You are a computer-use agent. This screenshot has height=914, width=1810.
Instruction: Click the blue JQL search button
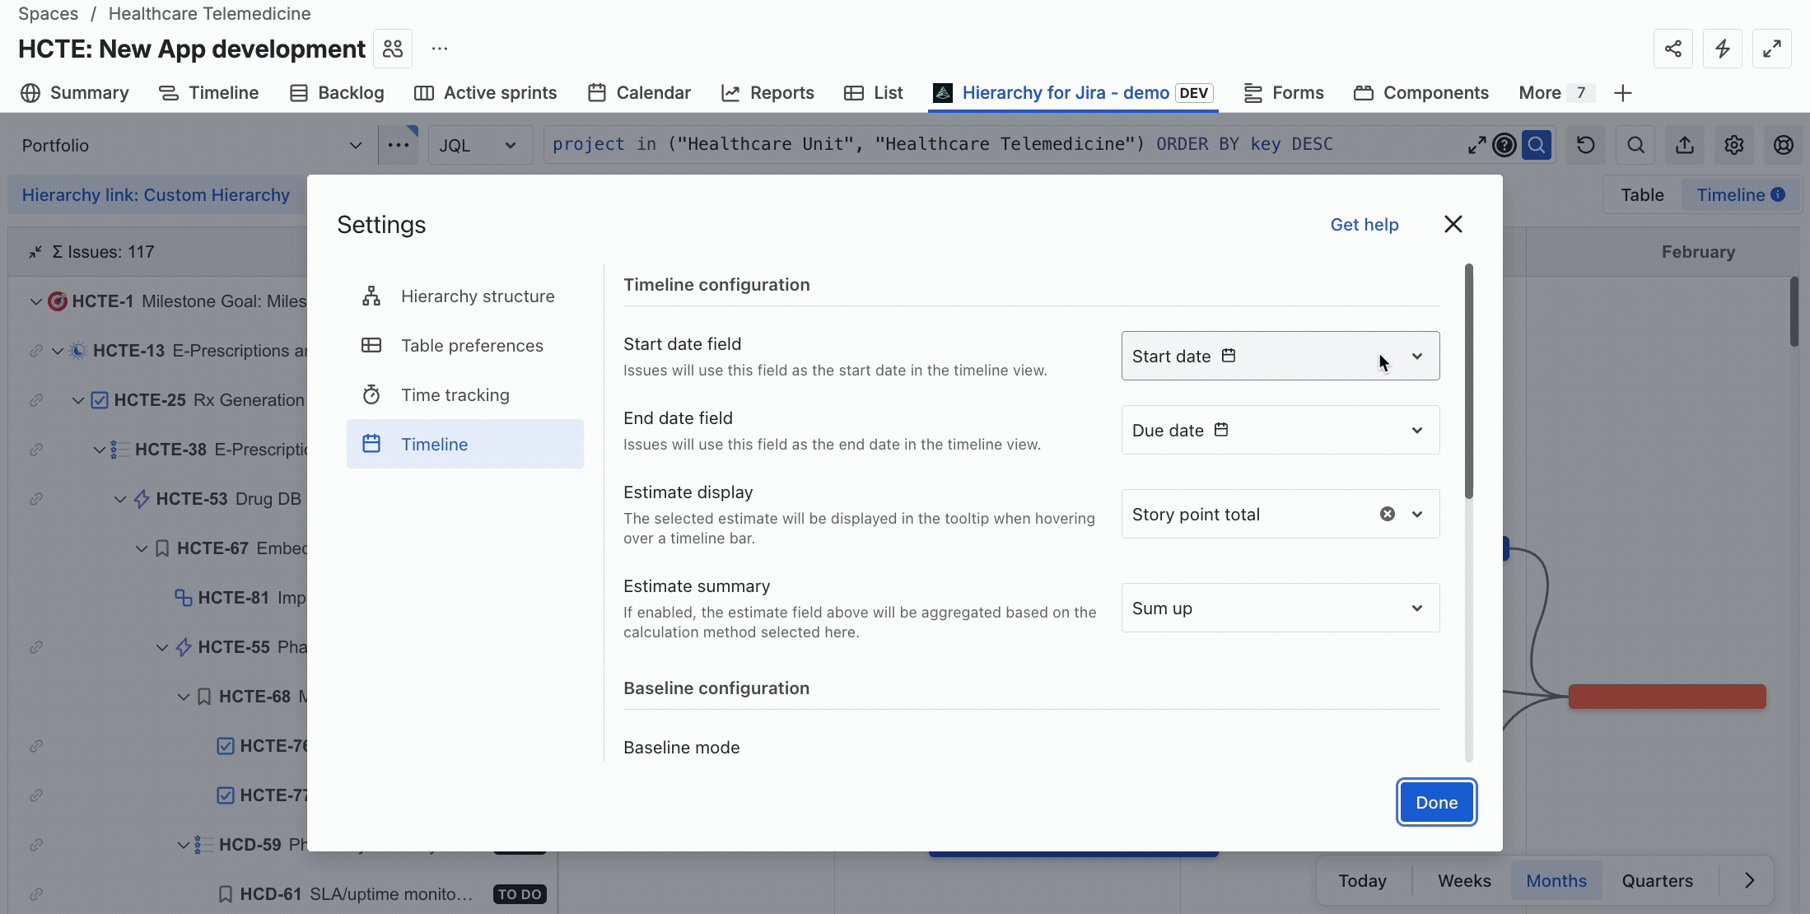(x=1537, y=145)
